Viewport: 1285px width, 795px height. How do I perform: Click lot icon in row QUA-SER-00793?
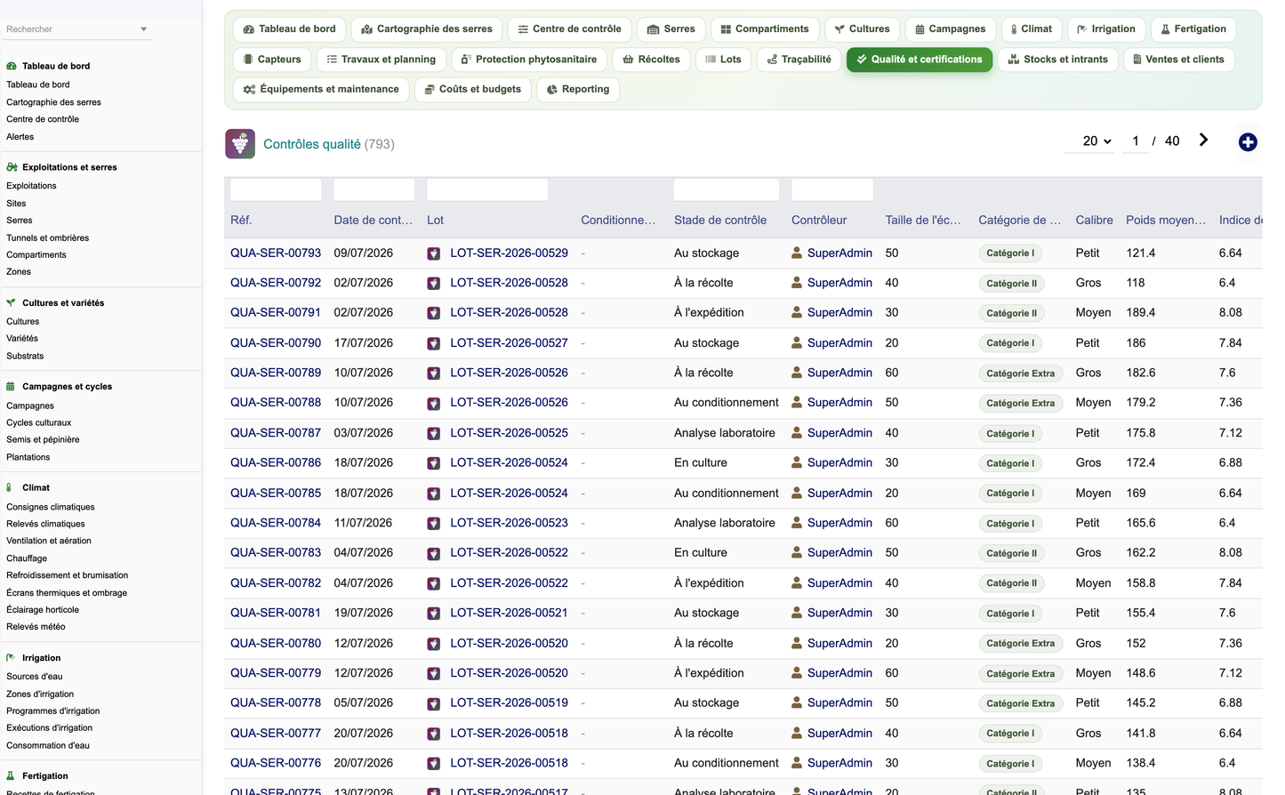[x=433, y=253]
